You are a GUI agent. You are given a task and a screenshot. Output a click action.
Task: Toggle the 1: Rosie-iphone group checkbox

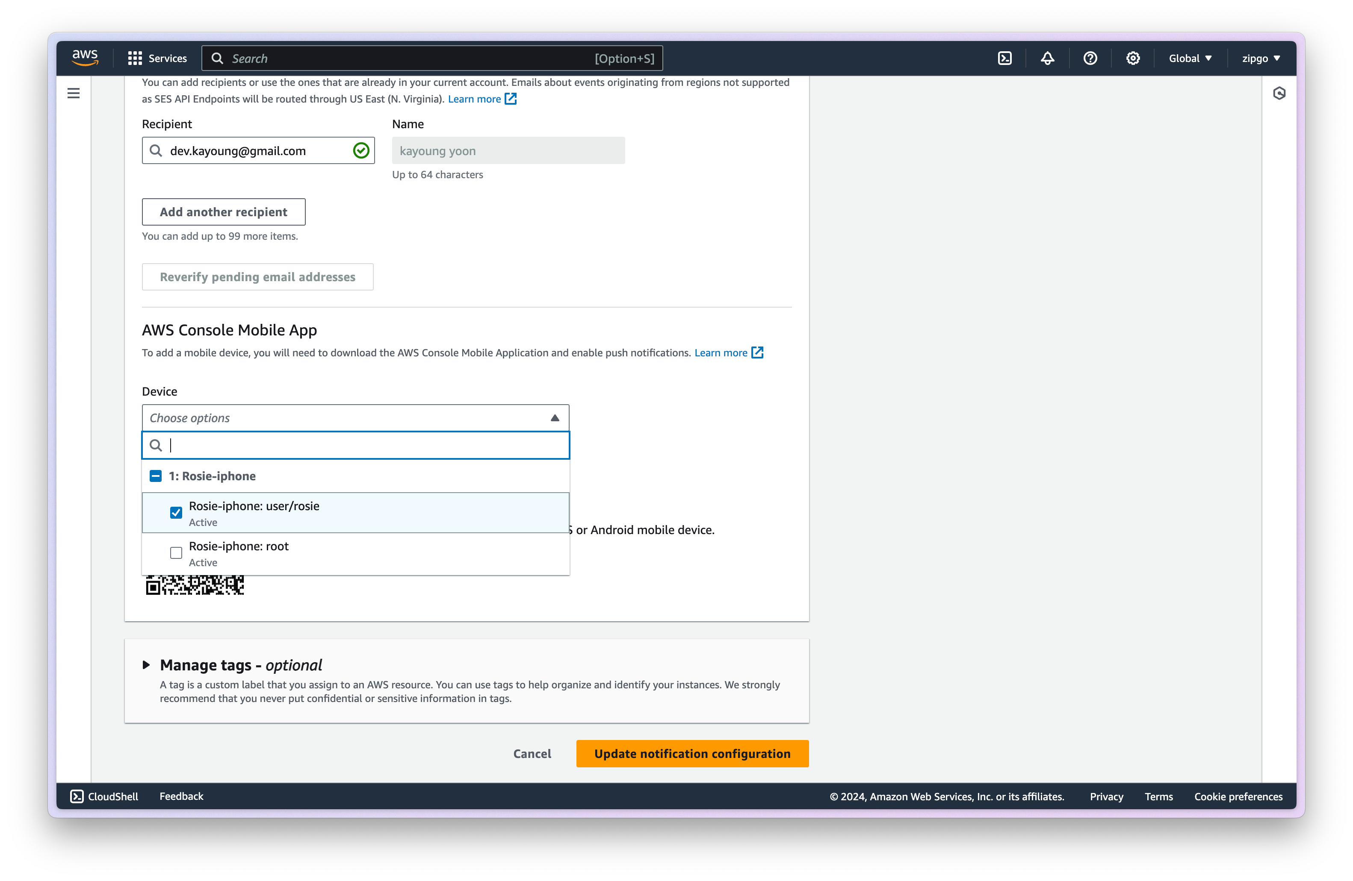(156, 476)
